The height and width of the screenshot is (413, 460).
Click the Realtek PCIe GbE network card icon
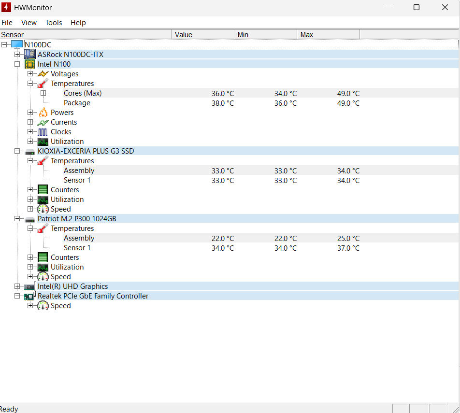tap(30, 296)
